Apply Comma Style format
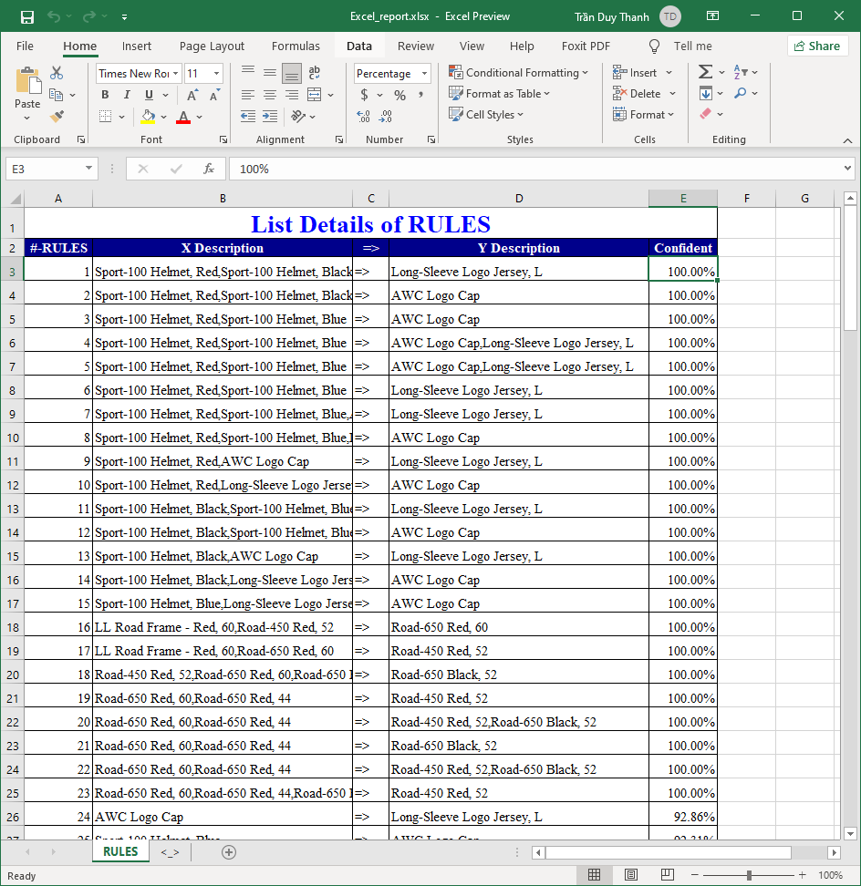This screenshot has width=861, height=886. pos(421,95)
